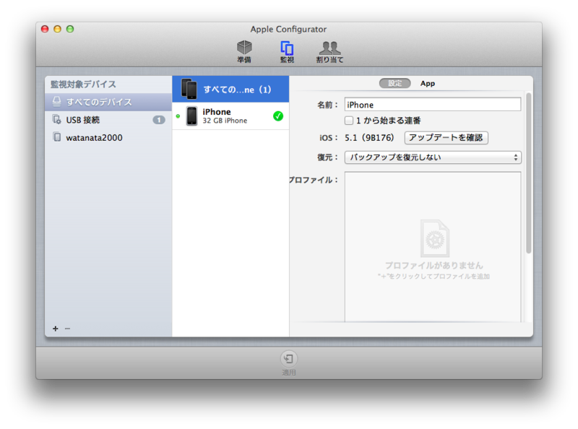Click the minus button to remove group

click(x=67, y=329)
